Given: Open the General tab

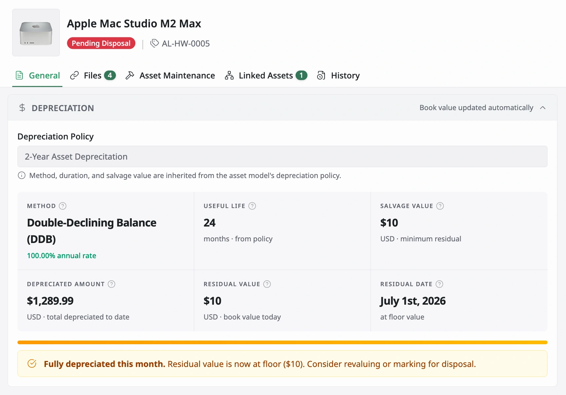Looking at the screenshot, I should coord(37,76).
